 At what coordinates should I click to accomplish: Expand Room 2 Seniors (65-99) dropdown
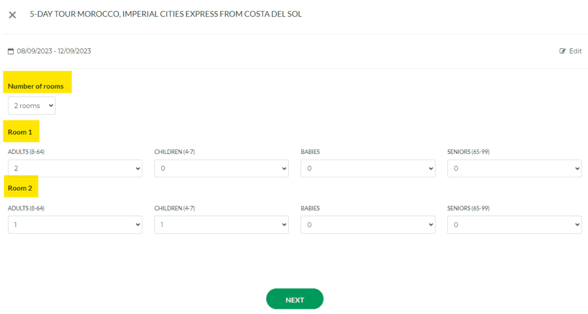[514, 225]
